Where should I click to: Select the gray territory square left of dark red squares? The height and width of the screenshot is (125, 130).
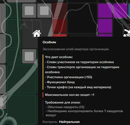pos(44,10)
